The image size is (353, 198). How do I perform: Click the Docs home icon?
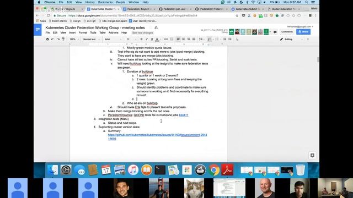pos(38,30)
